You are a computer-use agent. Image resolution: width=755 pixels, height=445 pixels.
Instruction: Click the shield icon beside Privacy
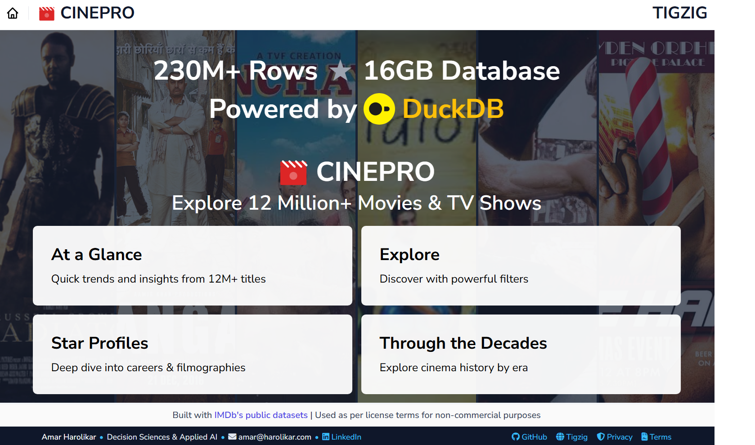(x=601, y=436)
